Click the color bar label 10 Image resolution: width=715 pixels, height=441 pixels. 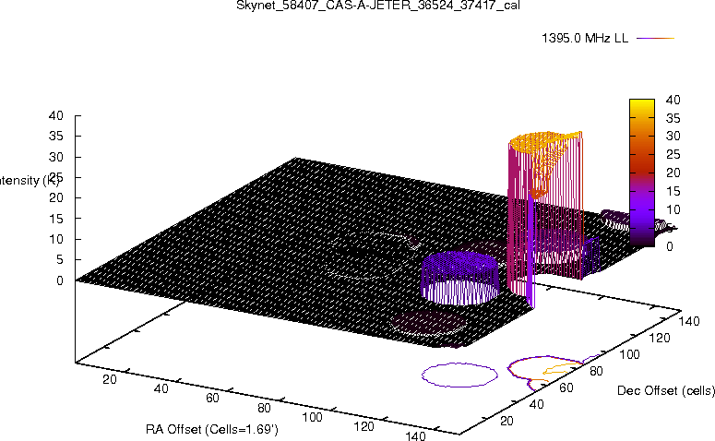pos(673,209)
